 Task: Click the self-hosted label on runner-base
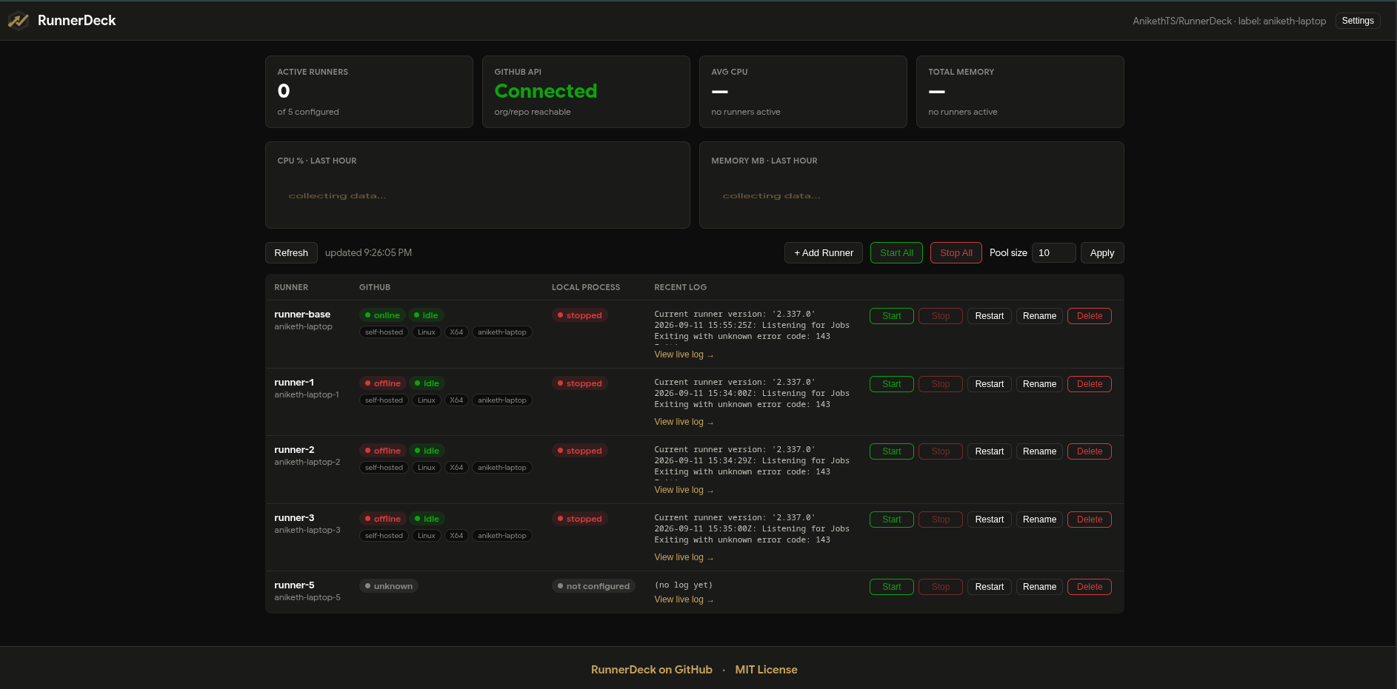[x=384, y=332]
